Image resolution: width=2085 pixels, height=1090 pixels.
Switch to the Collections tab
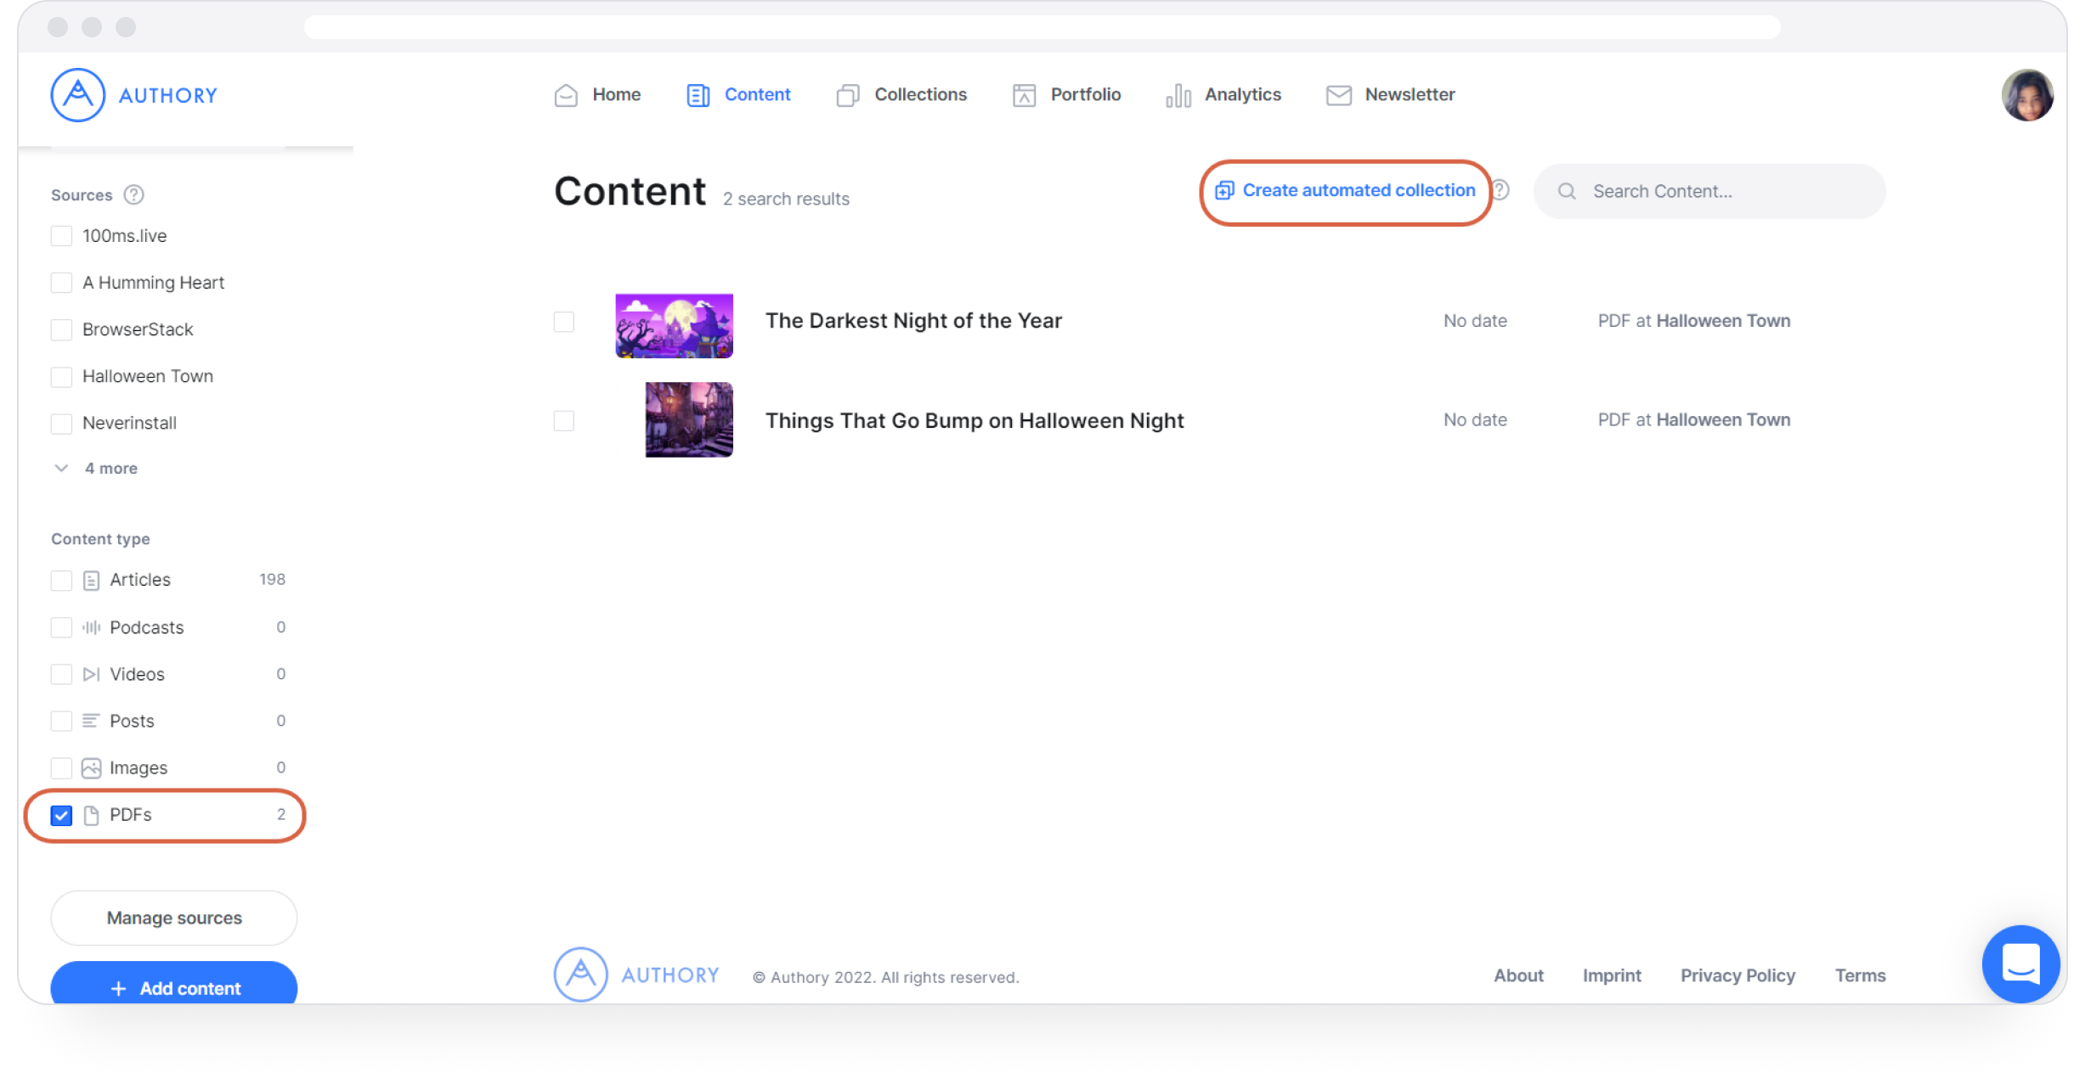click(901, 95)
